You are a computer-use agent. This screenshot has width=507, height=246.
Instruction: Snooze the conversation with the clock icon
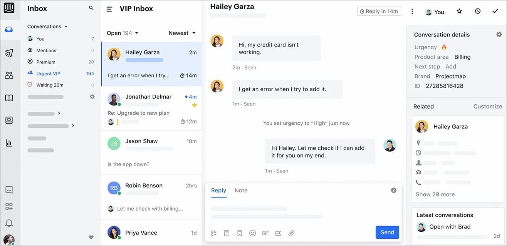[x=478, y=11]
